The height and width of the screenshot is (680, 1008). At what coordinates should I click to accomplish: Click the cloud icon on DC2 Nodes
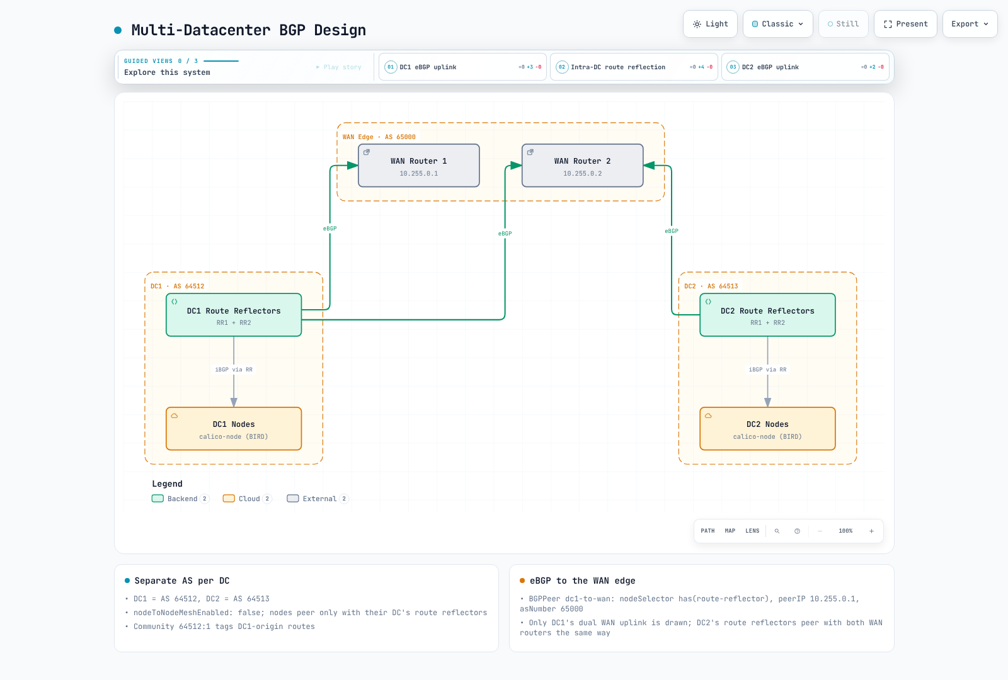tap(708, 416)
